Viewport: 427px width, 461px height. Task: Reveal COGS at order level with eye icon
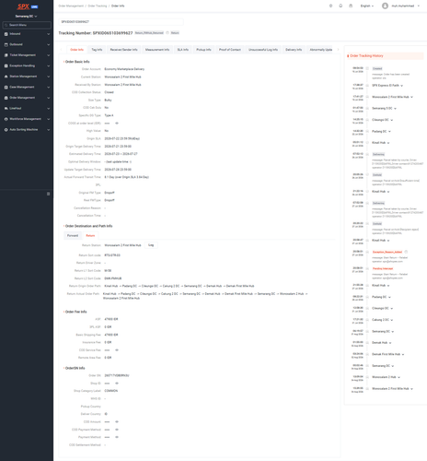tap(117, 124)
